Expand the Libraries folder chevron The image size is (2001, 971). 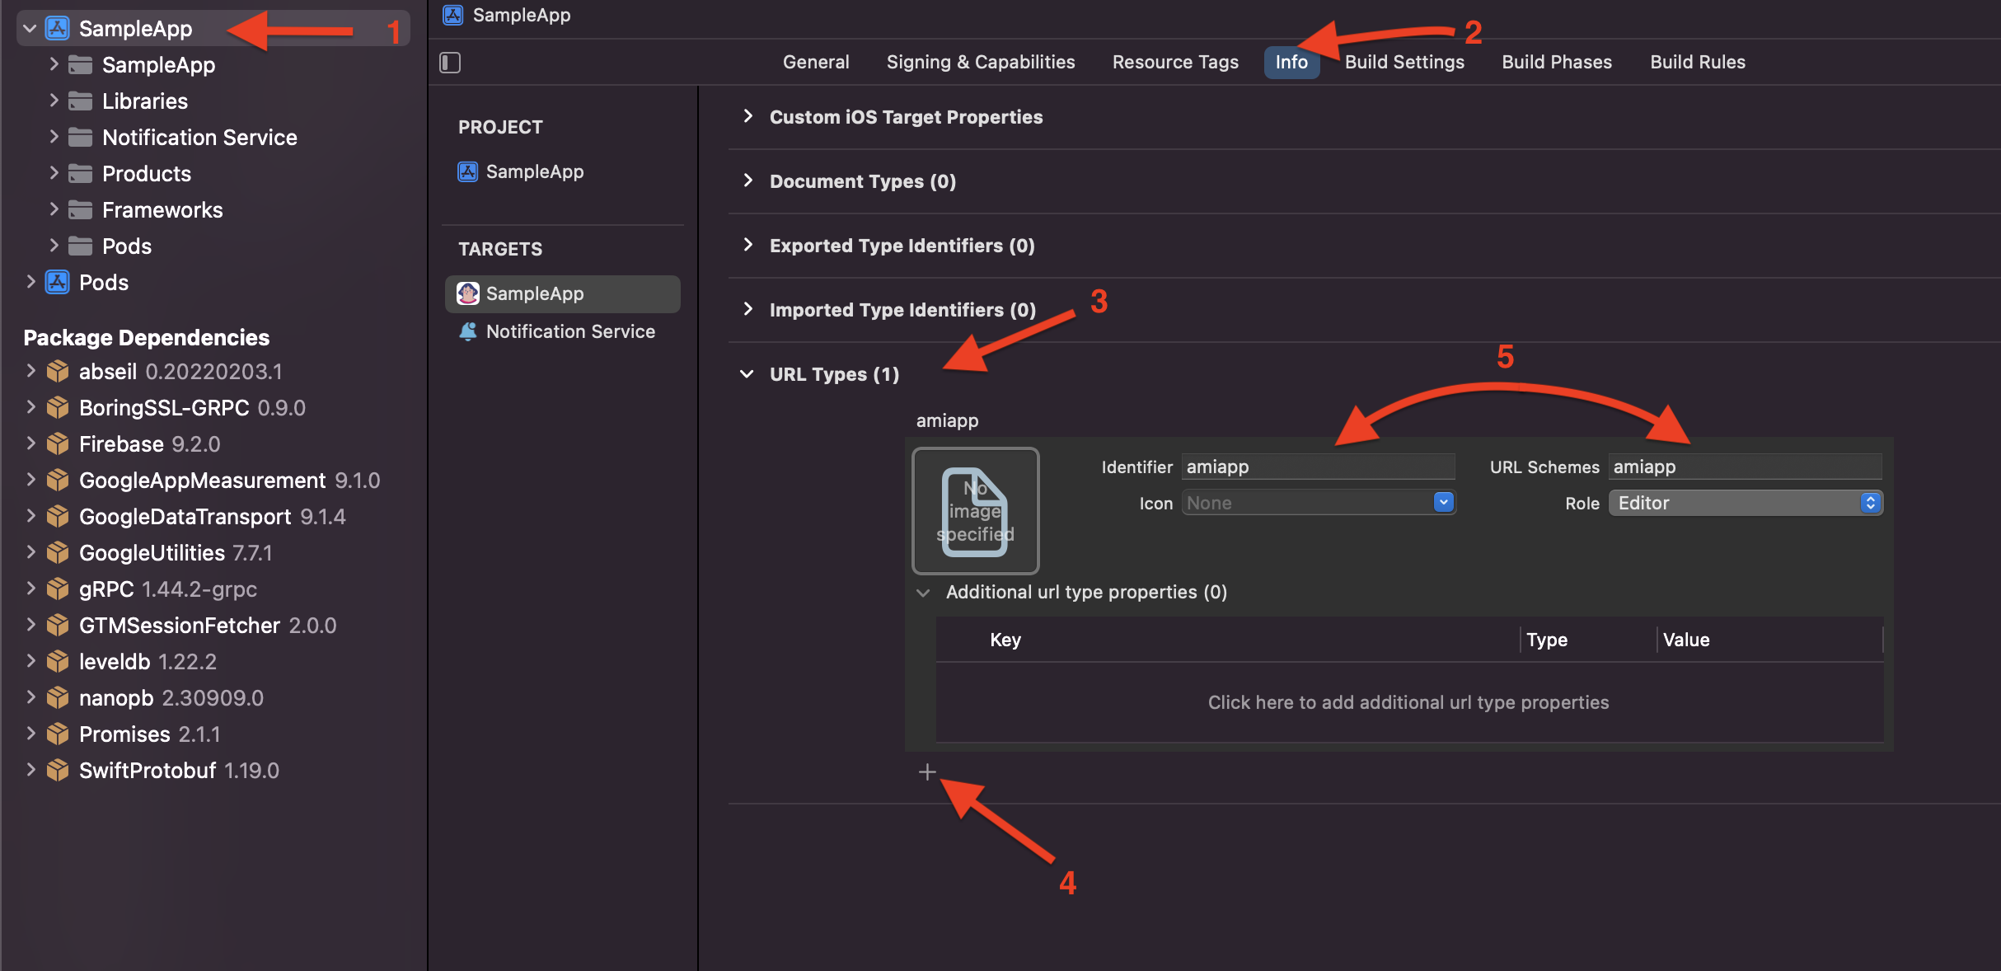(54, 101)
